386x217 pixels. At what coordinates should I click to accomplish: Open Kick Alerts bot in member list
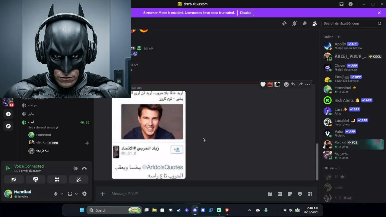click(353, 100)
